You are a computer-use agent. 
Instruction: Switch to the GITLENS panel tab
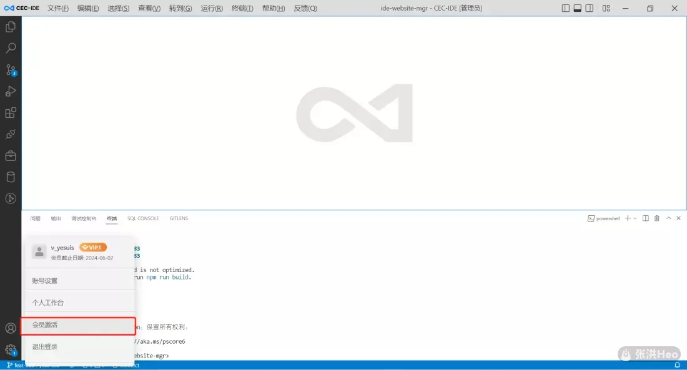point(179,218)
